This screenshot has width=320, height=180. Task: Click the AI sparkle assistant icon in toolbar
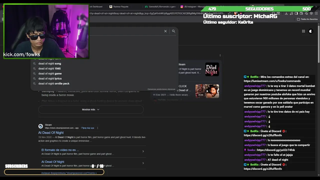tap(306, 13)
